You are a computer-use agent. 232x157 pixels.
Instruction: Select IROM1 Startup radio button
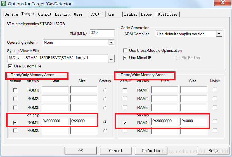click(x=105, y=122)
